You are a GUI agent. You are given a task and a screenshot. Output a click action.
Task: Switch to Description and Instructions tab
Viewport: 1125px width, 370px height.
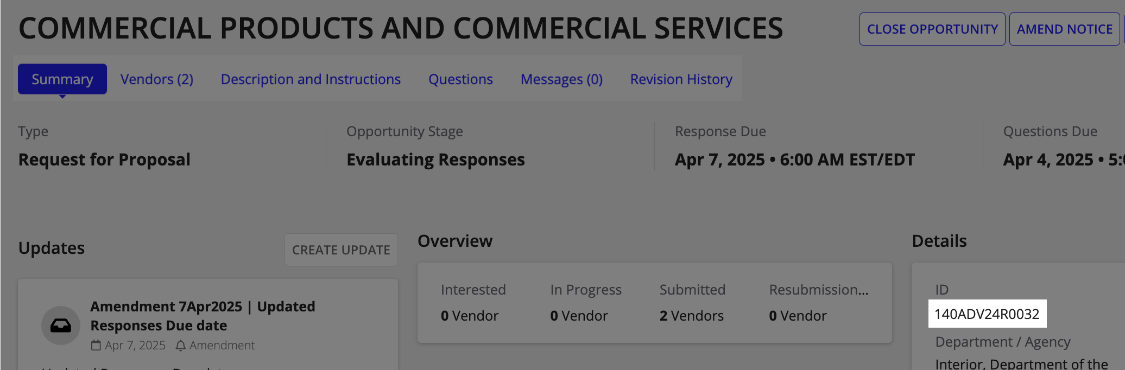pos(311,79)
